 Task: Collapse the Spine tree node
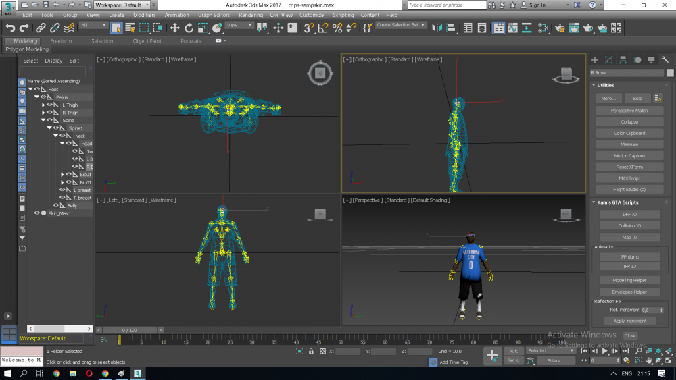click(x=43, y=121)
